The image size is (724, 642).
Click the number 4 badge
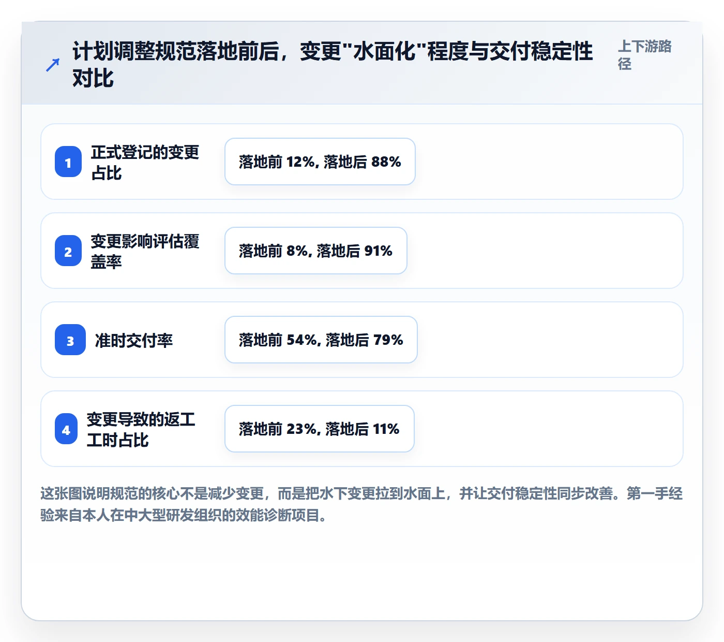pos(66,429)
